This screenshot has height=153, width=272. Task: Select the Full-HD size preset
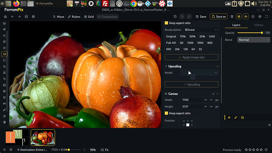coord(171,43)
